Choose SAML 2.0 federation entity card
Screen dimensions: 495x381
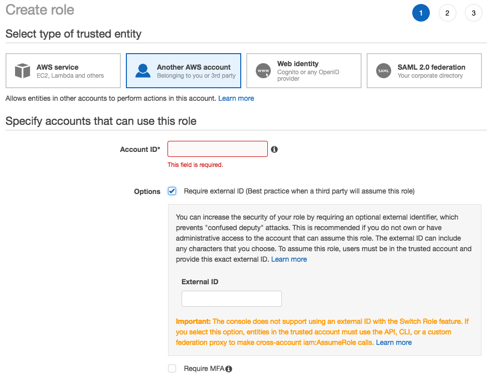click(424, 71)
